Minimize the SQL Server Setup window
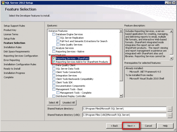177x132 pixels. tap(166, 3)
